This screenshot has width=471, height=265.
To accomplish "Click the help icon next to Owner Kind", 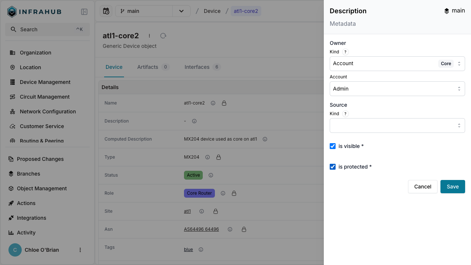I will point(345,52).
